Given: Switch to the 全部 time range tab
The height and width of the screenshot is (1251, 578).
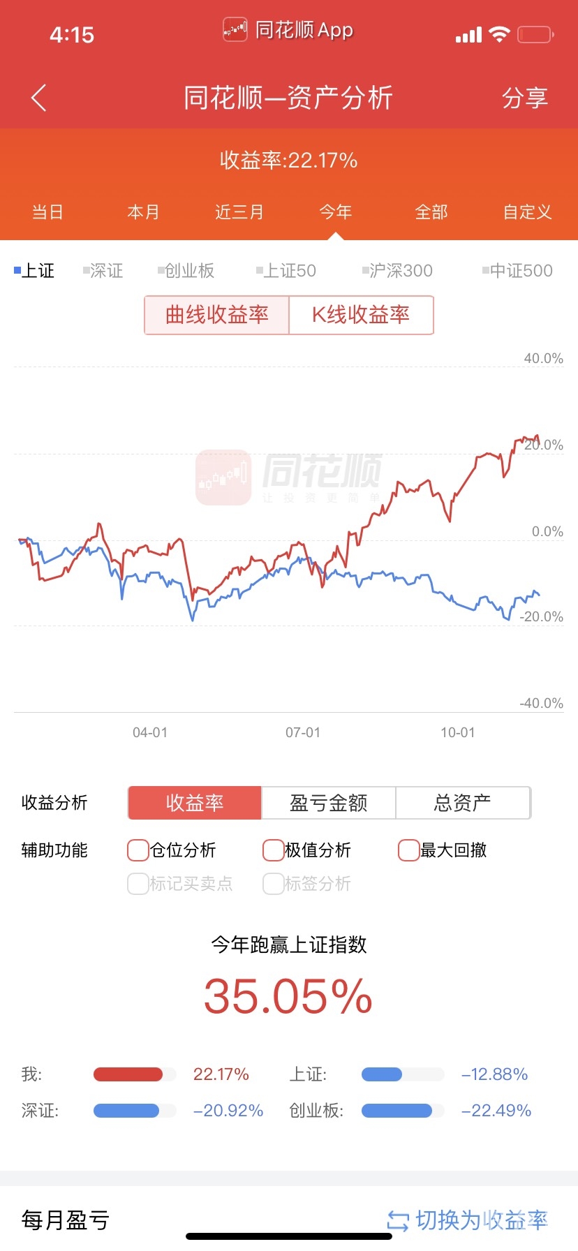Looking at the screenshot, I should 431,212.
